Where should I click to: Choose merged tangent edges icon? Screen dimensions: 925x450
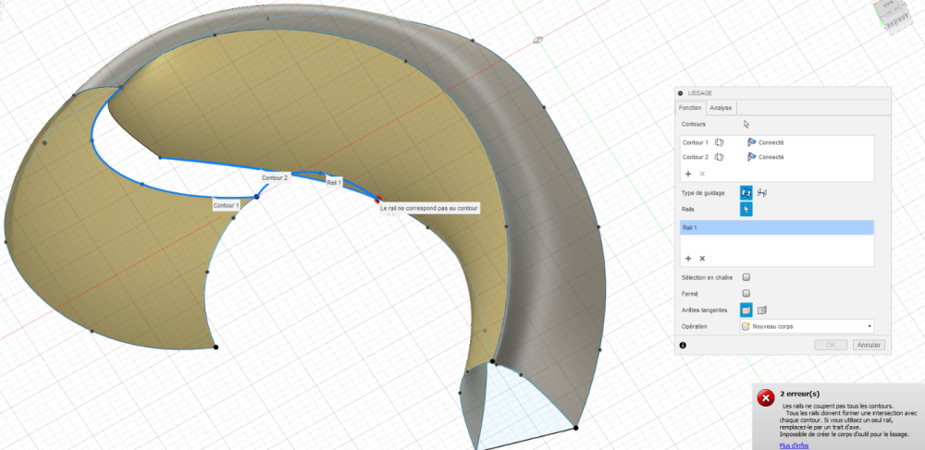(x=746, y=310)
